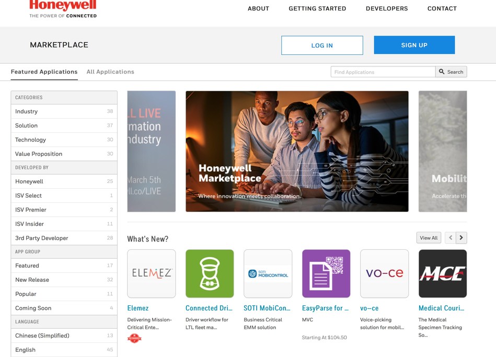Viewport: 496px width, 357px height.
Task: Click View All in What's New
Action: [x=428, y=237]
